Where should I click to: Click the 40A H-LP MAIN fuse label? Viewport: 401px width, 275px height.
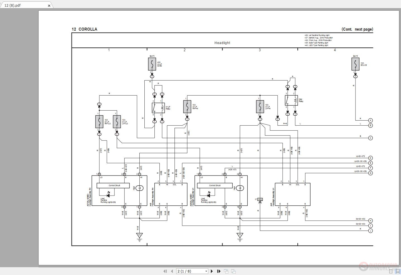click(x=159, y=64)
